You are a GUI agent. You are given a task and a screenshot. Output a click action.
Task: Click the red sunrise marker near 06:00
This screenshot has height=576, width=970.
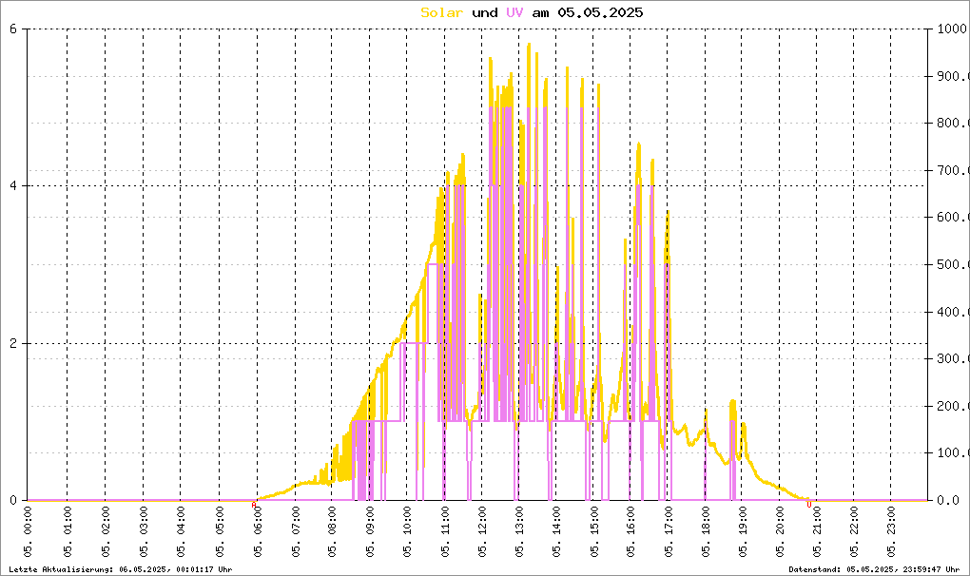254,506
